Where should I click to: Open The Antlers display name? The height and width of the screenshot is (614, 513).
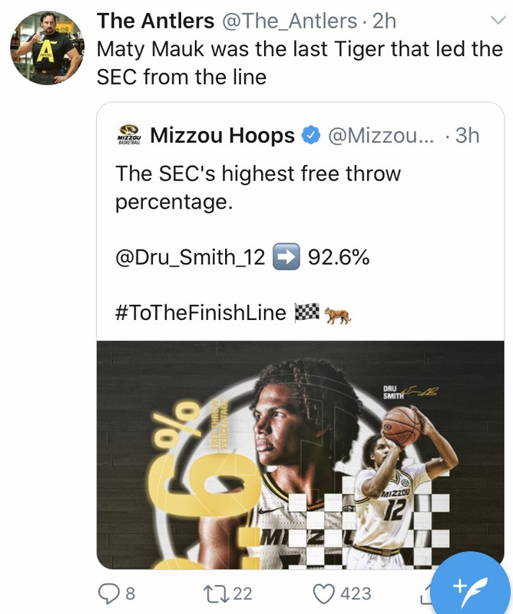pyautogui.click(x=155, y=21)
